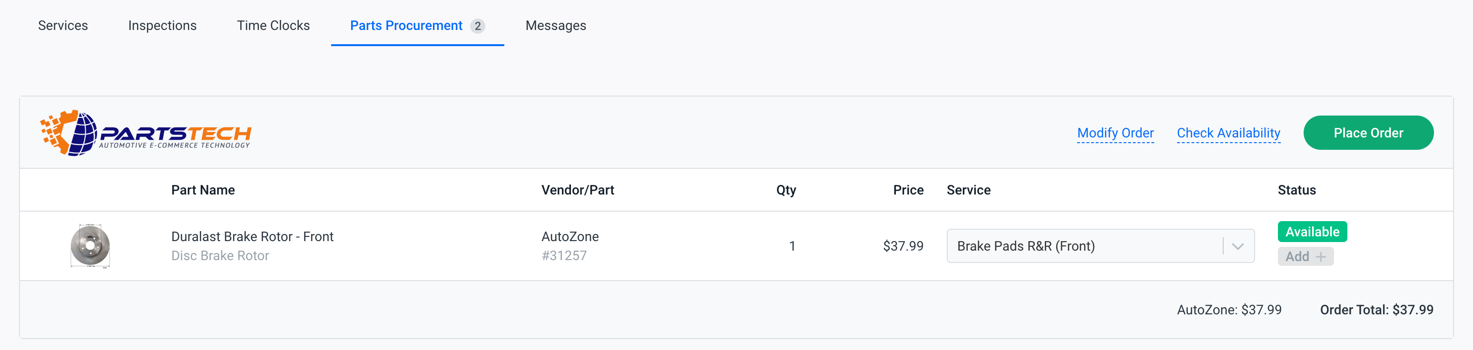Click Check Availability
The height and width of the screenshot is (350, 1473).
coord(1228,133)
